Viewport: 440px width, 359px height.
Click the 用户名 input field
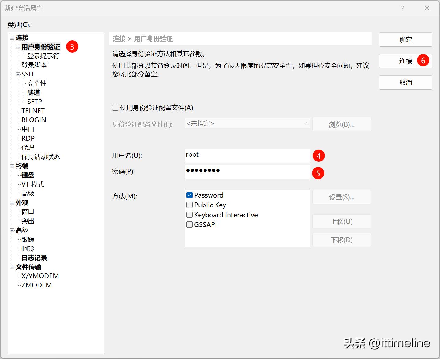(247, 156)
